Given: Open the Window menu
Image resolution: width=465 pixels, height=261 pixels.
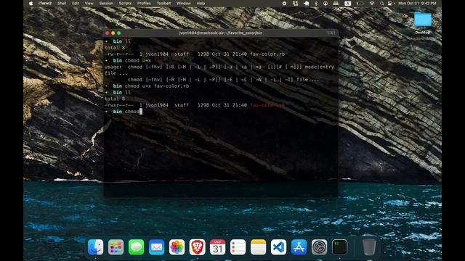Looking at the screenshot, I should [x=184, y=3].
